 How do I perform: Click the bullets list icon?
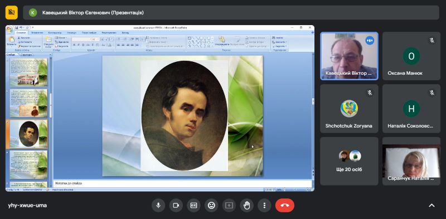119,39
